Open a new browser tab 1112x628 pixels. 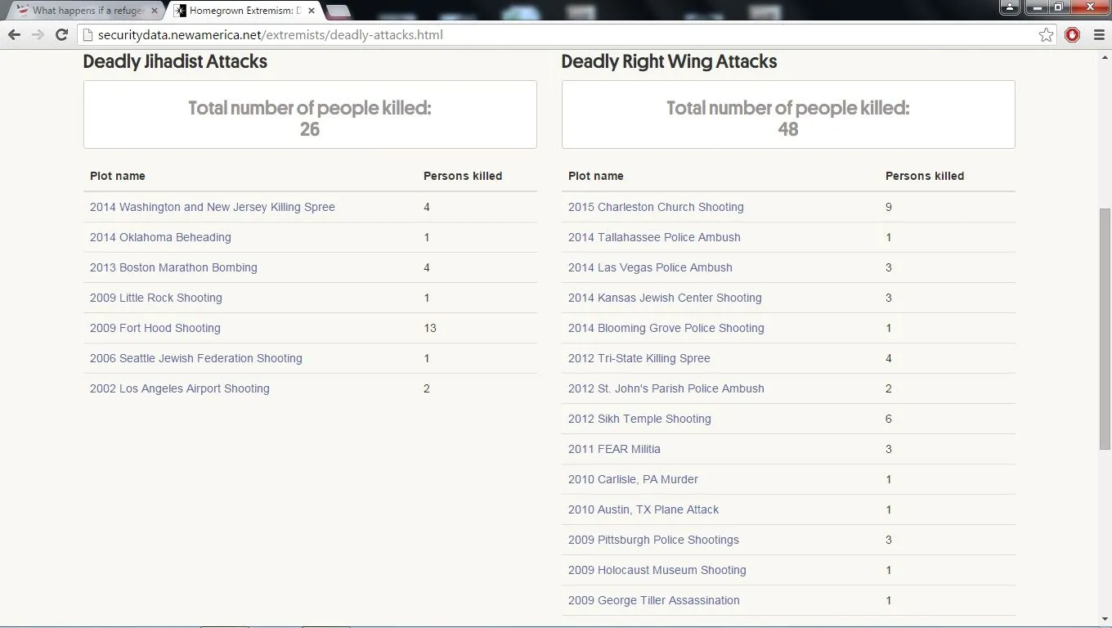click(x=338, y=11)
